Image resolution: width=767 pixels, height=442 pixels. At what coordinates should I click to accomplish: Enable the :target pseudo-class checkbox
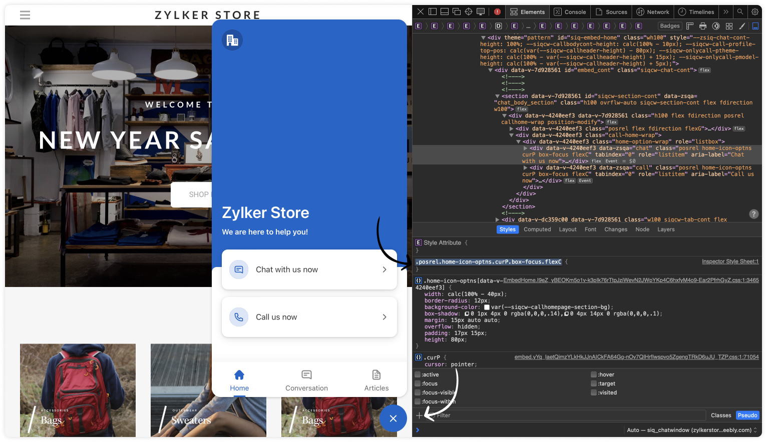pyautogui.click(x=594, y=384)
